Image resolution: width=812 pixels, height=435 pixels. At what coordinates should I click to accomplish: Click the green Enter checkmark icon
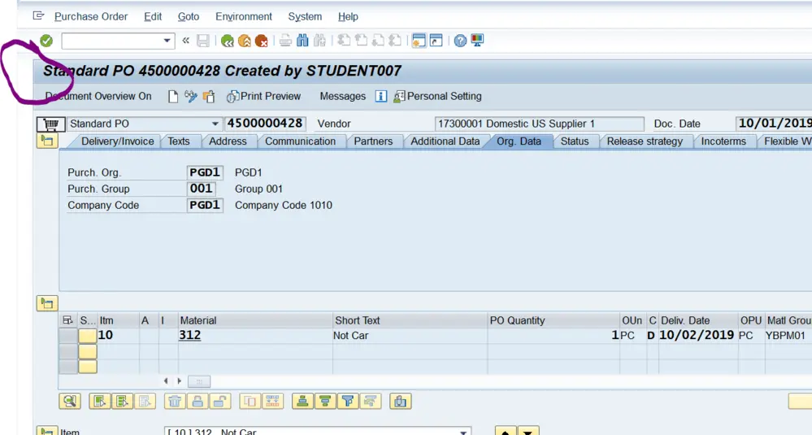46,41
